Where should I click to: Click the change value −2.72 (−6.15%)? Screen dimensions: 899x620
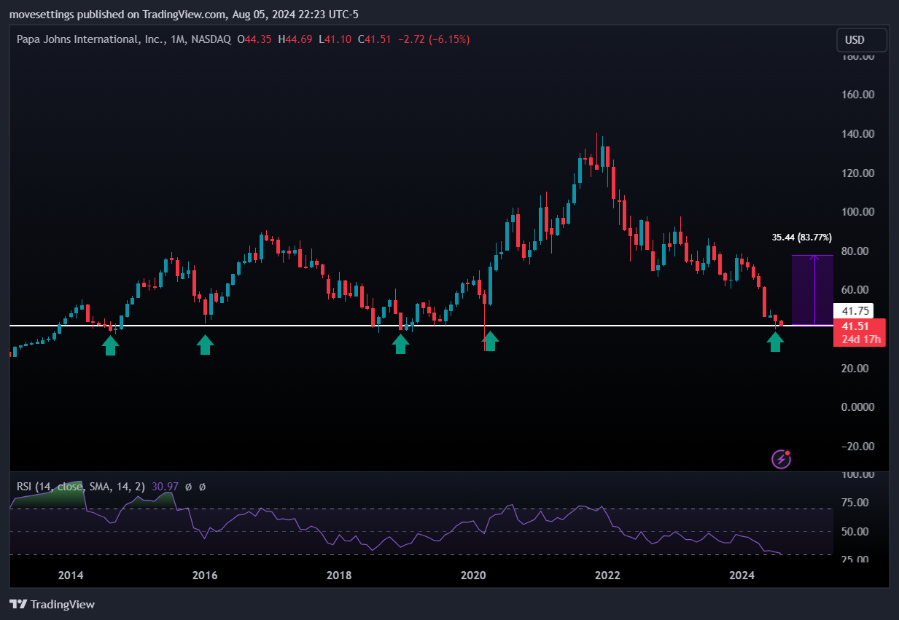pos(434,39)
